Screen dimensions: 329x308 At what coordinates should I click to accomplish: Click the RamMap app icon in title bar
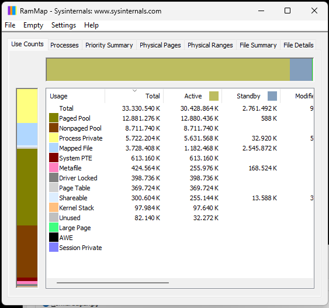(x=12, y=11)
